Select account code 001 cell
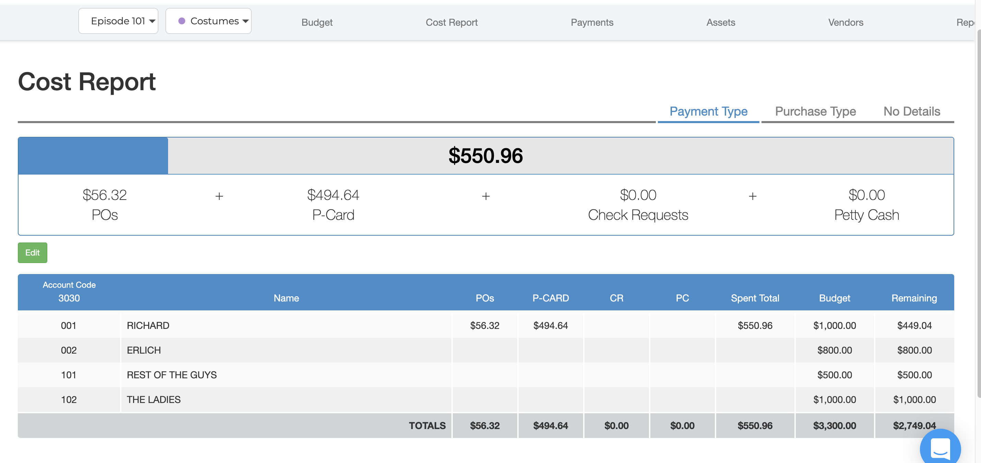The image size is (981, 463). (69, 325)
